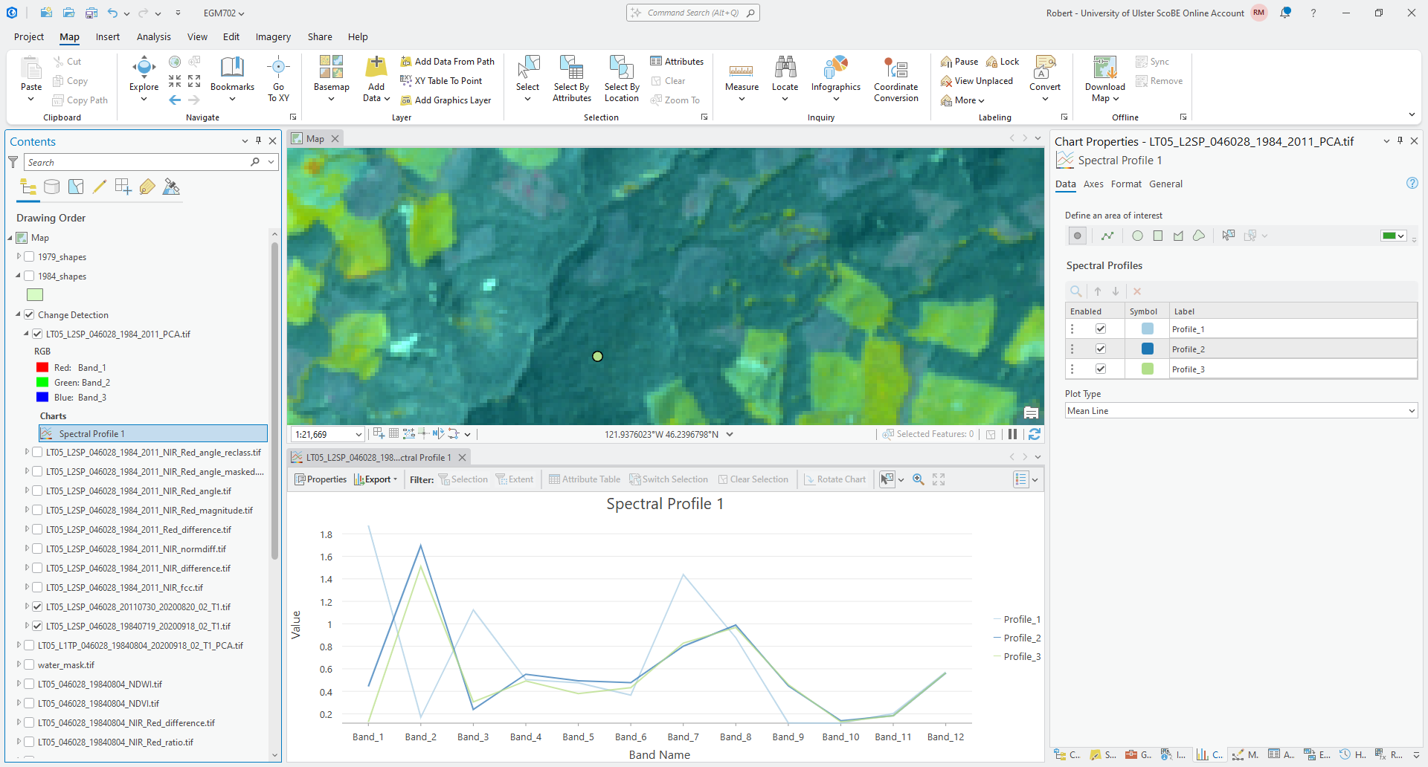Open the Bookmarks menu icon
Image resolution: width=1428 pixels, height=767 pixels.
[232, 68]
